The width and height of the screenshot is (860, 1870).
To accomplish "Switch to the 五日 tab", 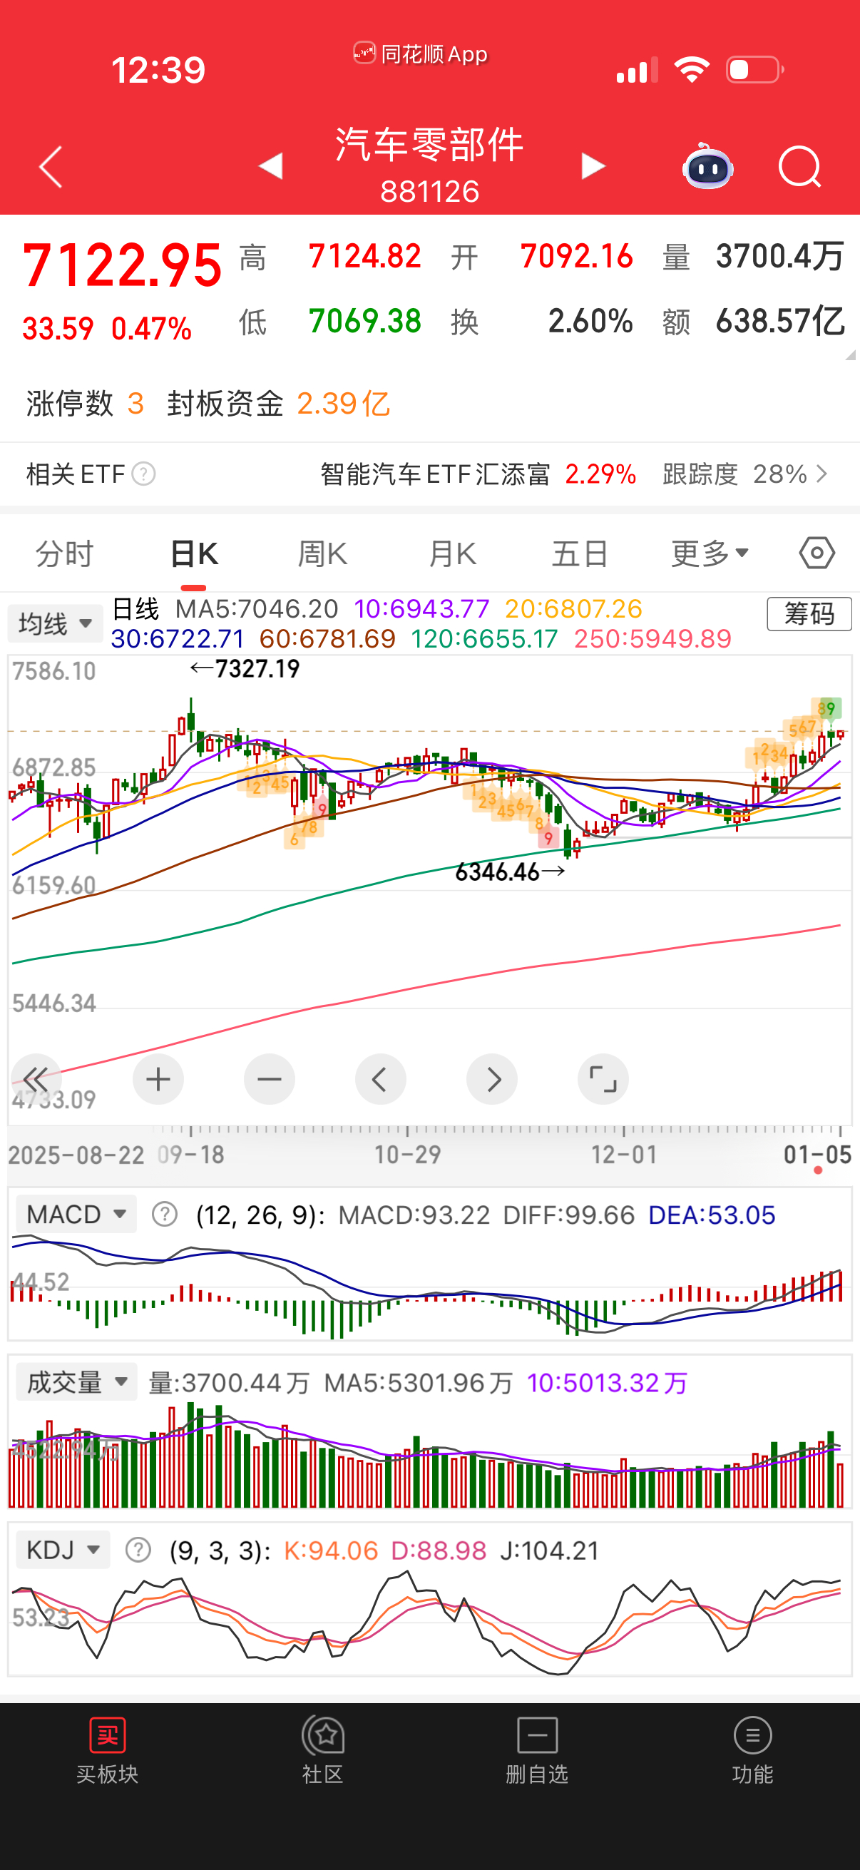I will tap(580, 553).
